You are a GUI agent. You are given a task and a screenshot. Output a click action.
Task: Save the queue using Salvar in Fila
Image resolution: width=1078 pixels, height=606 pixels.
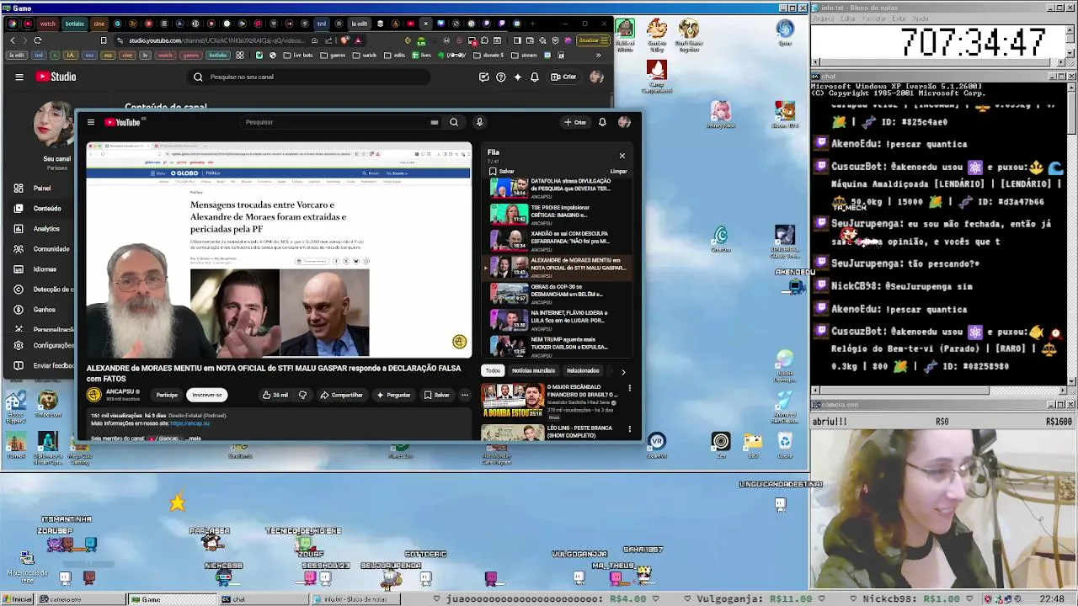pos(502,171)
